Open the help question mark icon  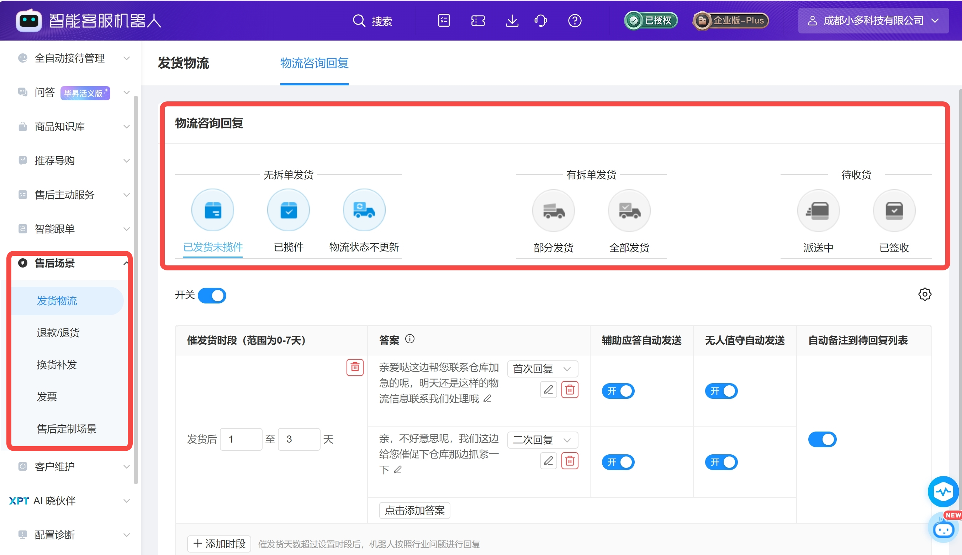click(574, 21)
